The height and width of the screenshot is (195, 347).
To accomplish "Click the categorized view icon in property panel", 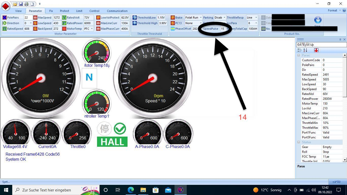I will click(299, 50).
